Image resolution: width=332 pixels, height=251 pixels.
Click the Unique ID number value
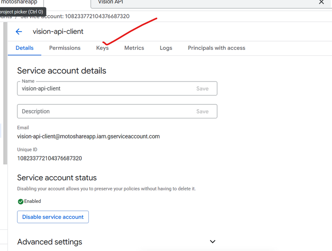point(49,158)
